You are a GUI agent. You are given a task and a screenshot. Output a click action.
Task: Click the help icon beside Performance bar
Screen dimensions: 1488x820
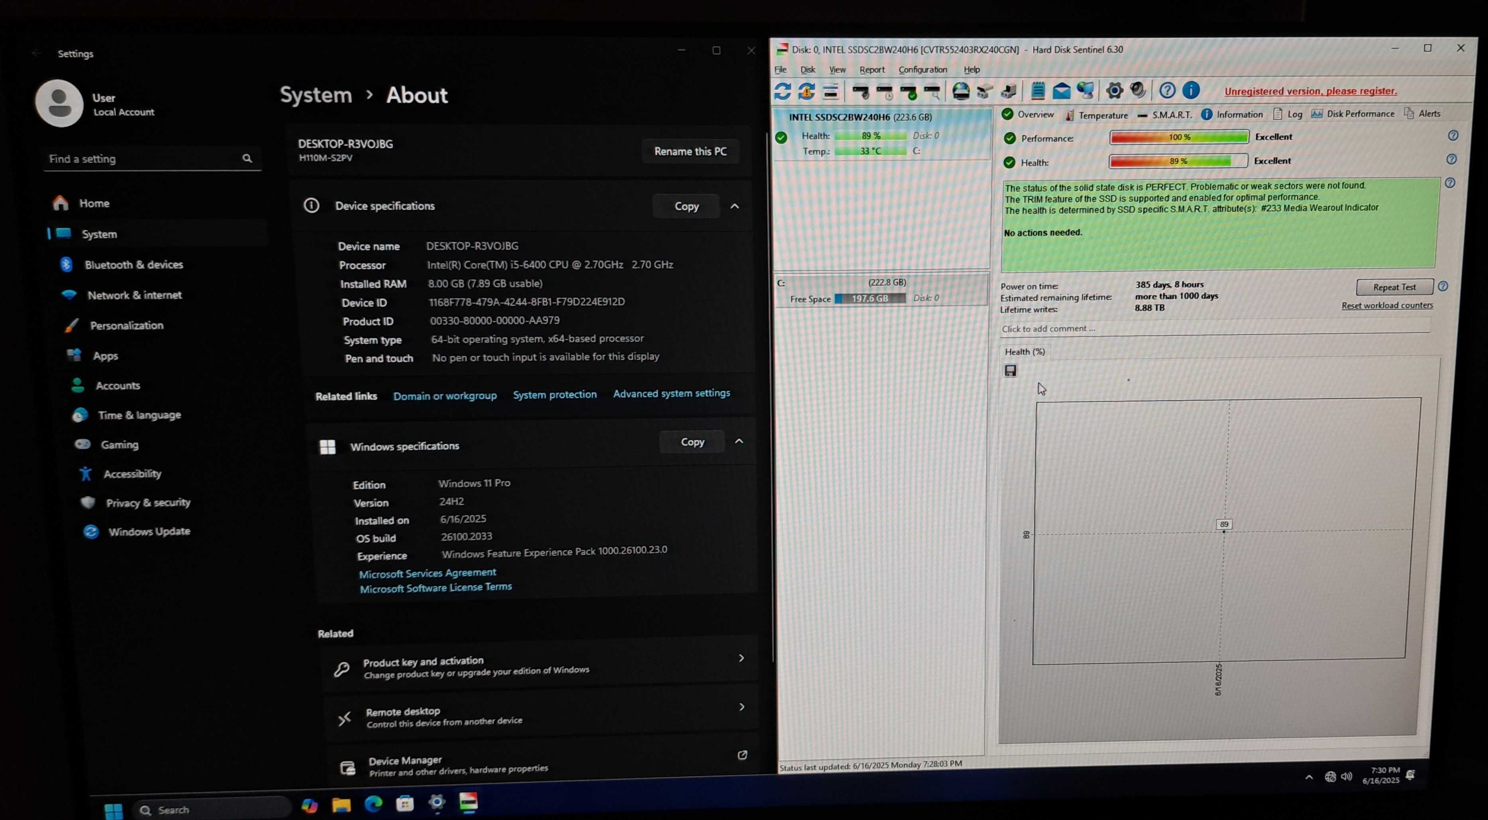coord(1453,136)
